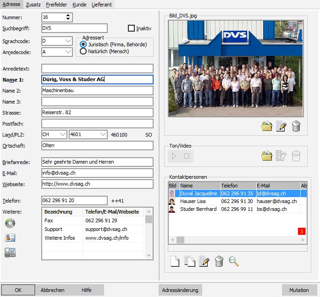This screenshot has width=320, height=297.
Task: Select the Juristisch (Firma, Behörde) option
Action: [83, 44]
